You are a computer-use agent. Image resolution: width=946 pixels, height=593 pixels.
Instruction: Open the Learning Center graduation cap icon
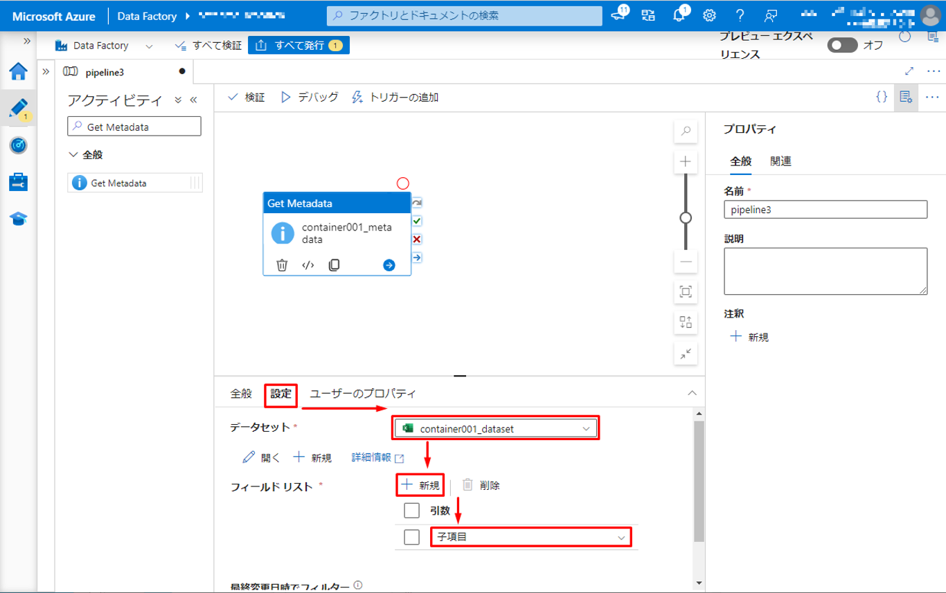18,219
